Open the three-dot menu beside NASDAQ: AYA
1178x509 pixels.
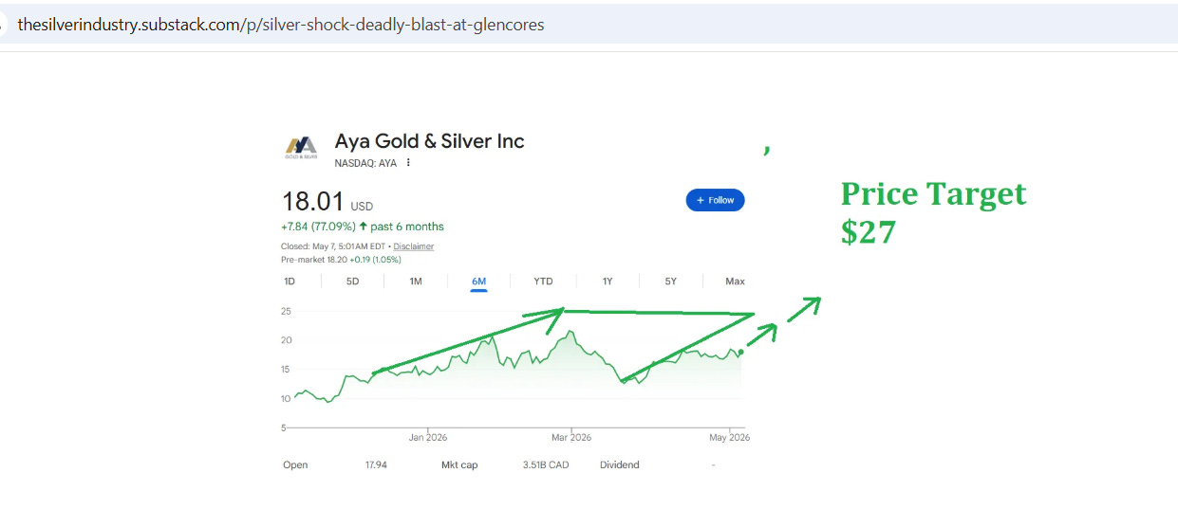(x=409, y=163)
